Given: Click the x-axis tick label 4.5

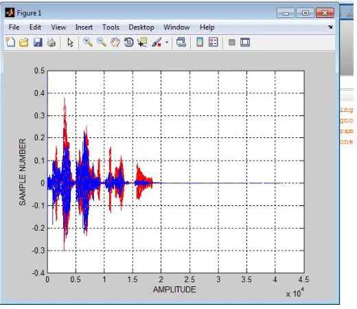Looking at the screenshot, I should tap(304, 279).
